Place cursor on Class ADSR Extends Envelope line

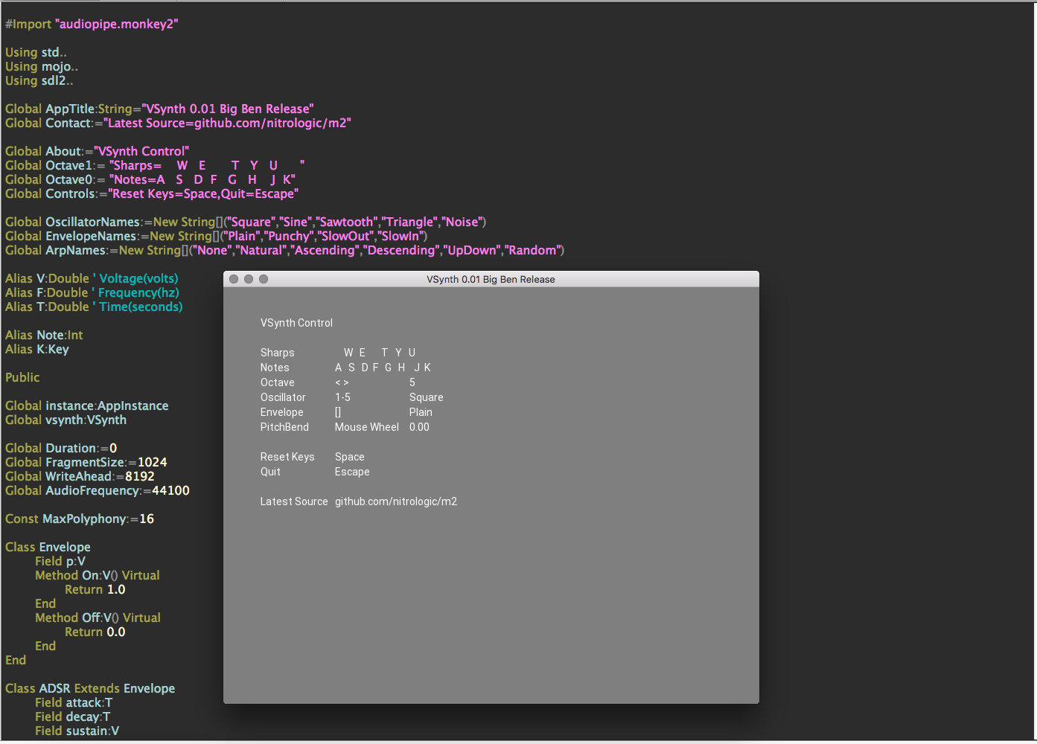(90, 688)
